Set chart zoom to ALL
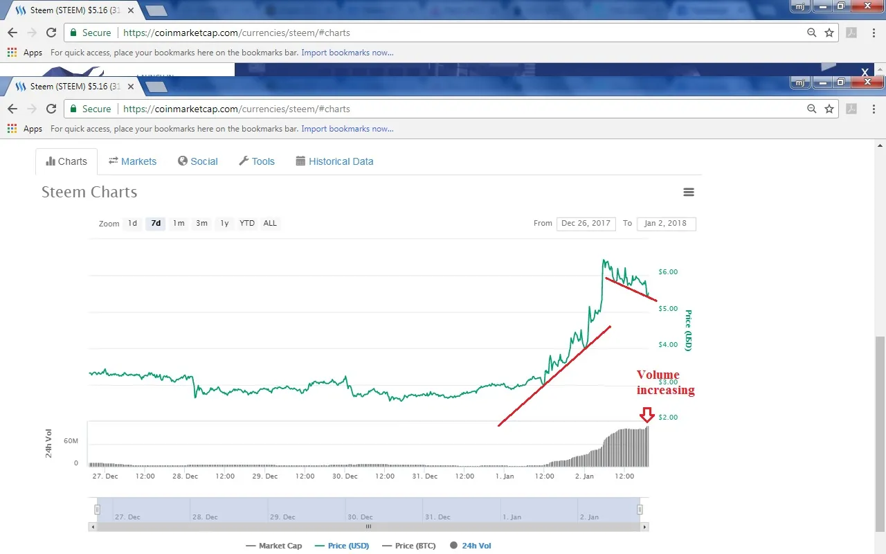The width and height of the screenshot is (886, 554). [x=270, y=223]
